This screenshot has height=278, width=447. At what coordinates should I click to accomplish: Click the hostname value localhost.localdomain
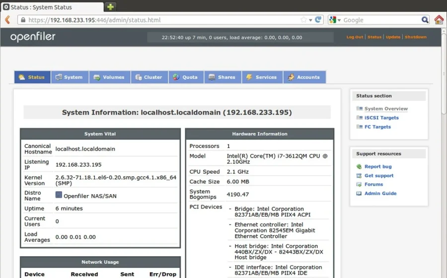click(x=85, y=149)
